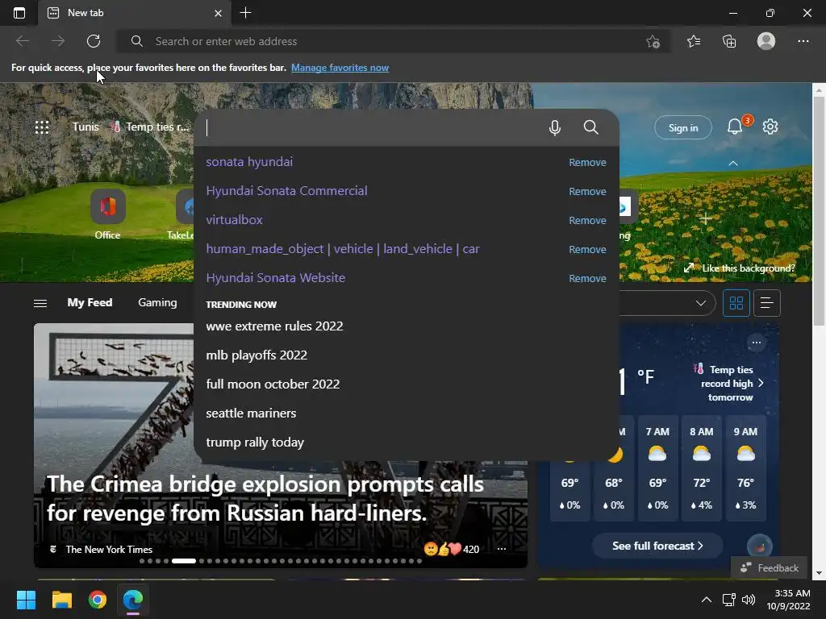This screenshot has height=619, width=826.
Task: Expand the feed dropdown arrow
Action: 701,303
